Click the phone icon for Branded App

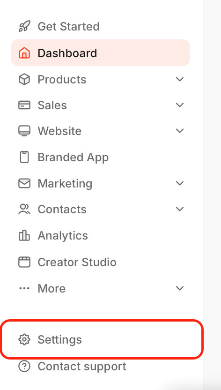coord(24,157)
